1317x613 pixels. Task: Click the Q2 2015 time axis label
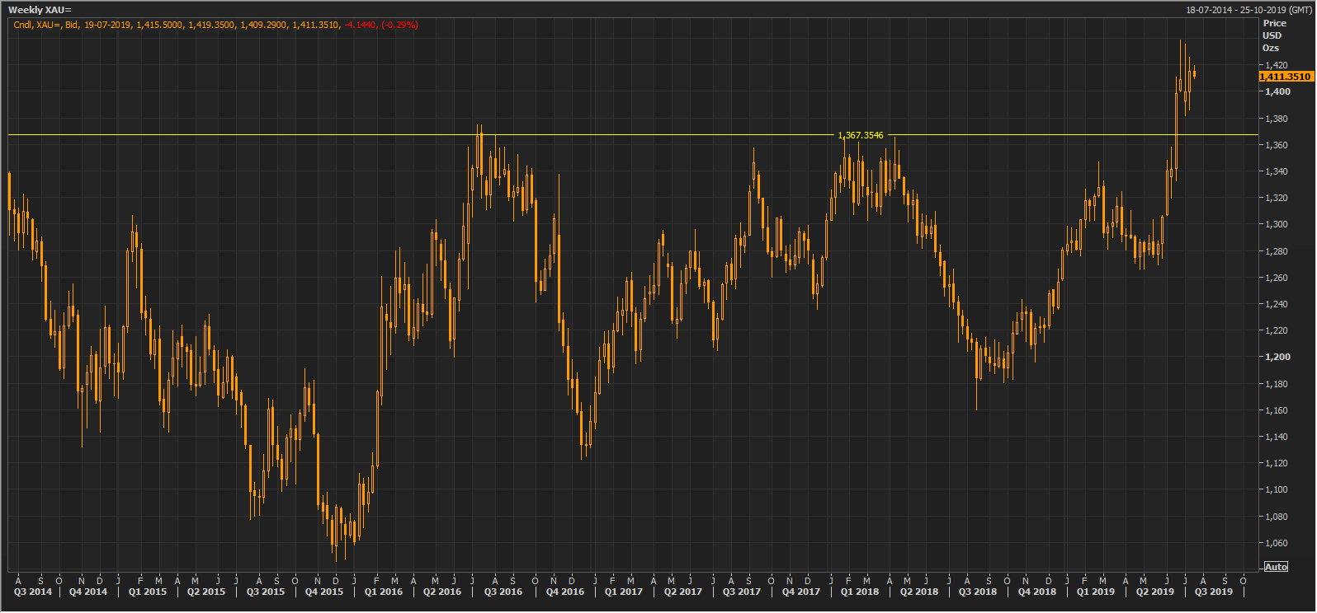click(206, 592)
